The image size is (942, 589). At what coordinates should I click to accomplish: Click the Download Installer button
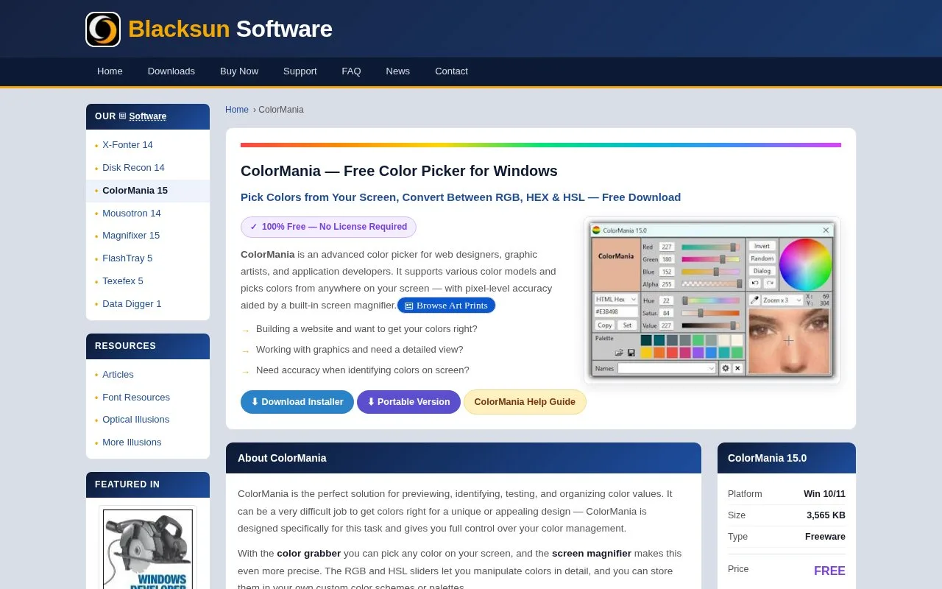coord(297,402)
